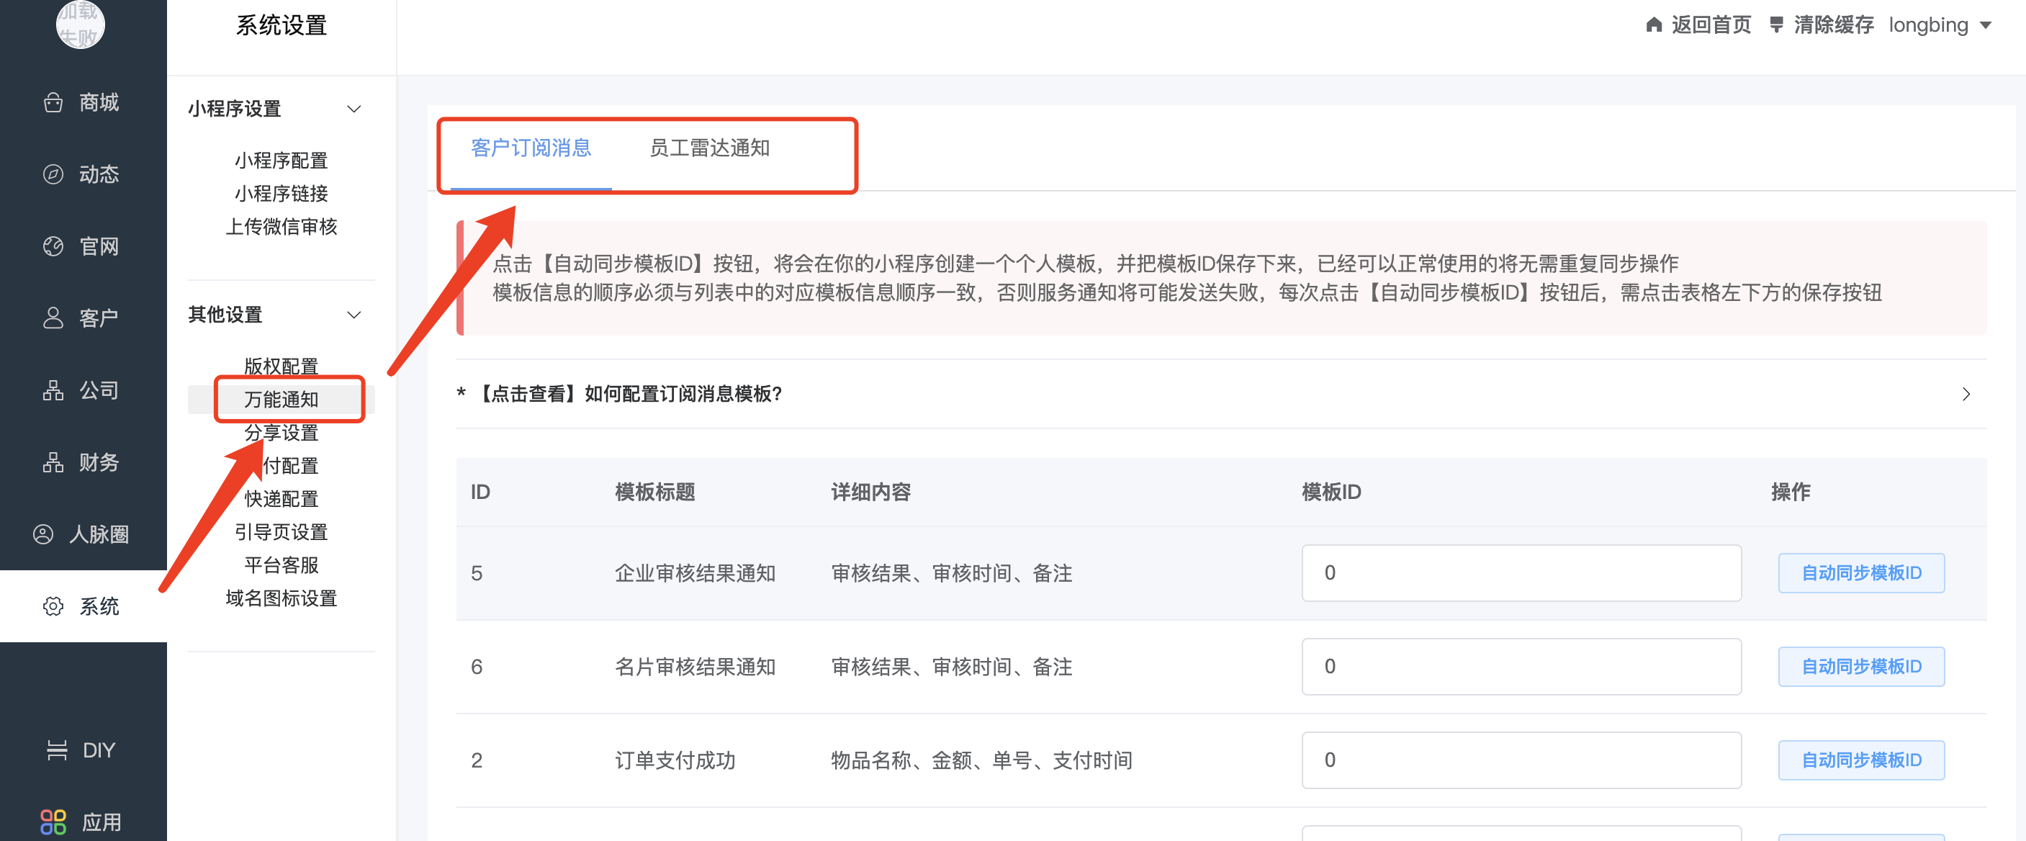
Task: Collapse the 其他设置 section chevron
Action: (354, 315)
